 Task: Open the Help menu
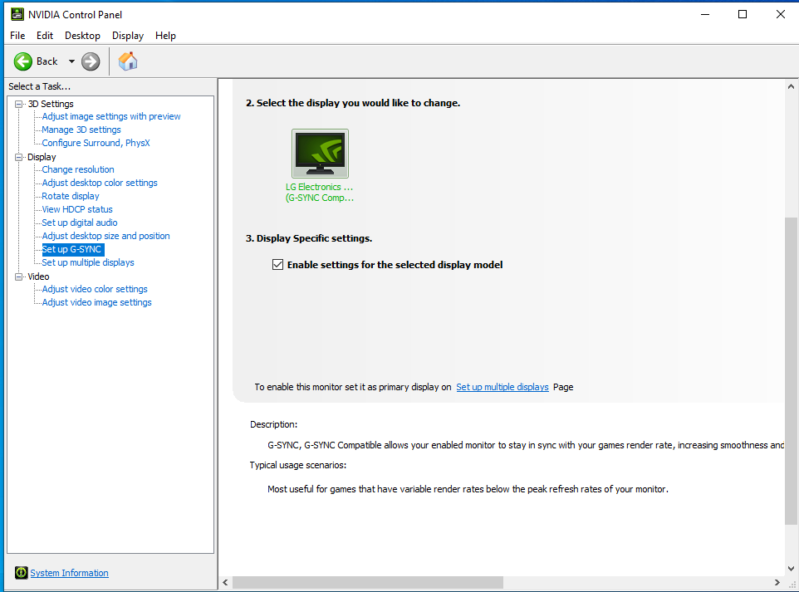coord(165,36)
